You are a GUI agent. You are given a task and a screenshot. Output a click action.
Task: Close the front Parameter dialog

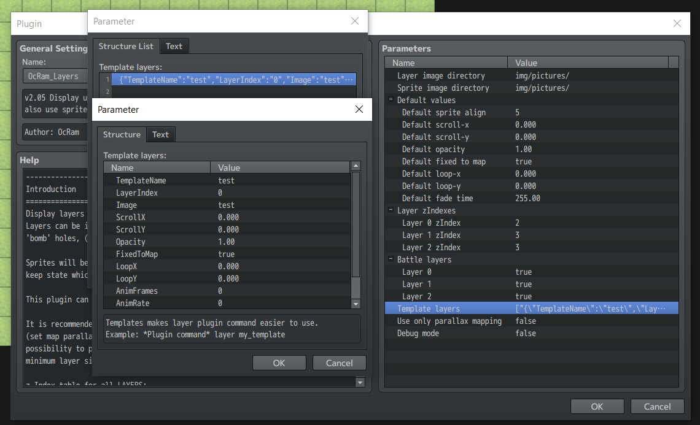click(x=359, y=109)
